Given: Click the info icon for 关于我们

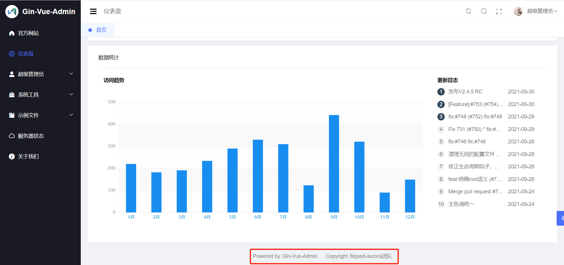Looking at the screenshot, I should [12, 156].
